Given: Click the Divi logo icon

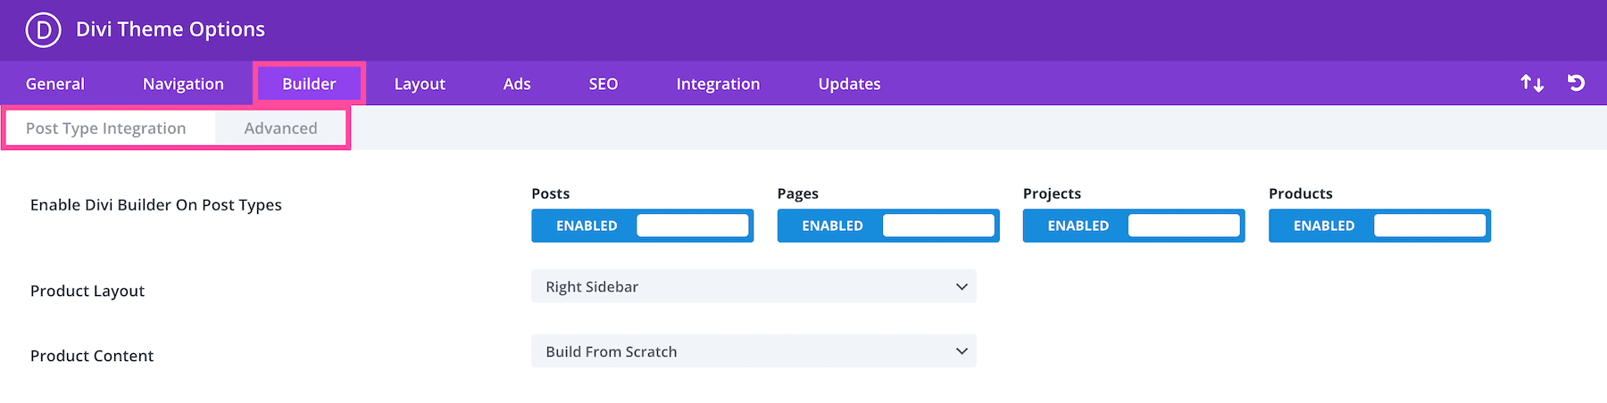Looking at the screenshot, I should 43,30.
